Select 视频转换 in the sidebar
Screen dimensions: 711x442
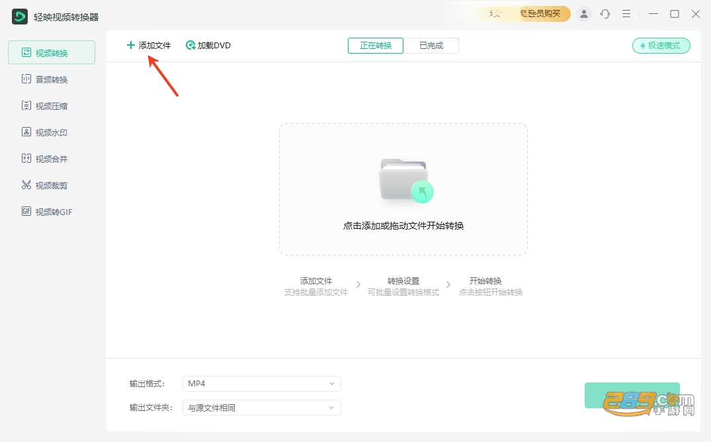pyautogui.click(x=52, y=53)
